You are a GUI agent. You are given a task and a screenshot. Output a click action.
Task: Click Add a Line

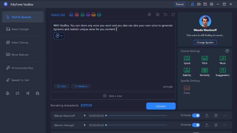pyautogui.click(x=113, y=96)
